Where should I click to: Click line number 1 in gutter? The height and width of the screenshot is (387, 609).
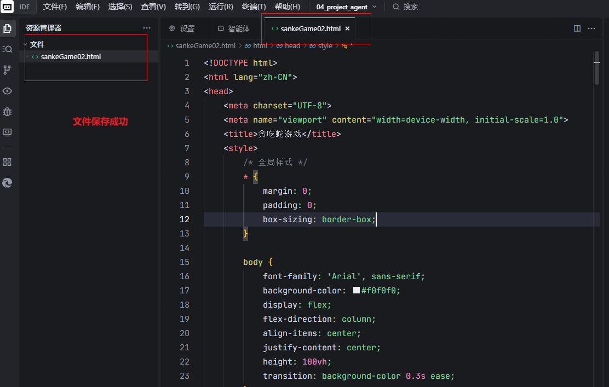coord(187,63)
